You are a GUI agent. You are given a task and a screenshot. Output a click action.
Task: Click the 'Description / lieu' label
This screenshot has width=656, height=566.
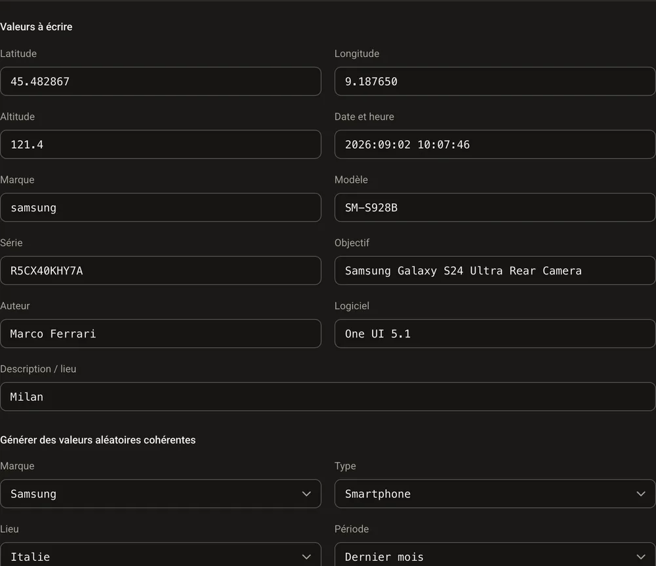(38, 369)
